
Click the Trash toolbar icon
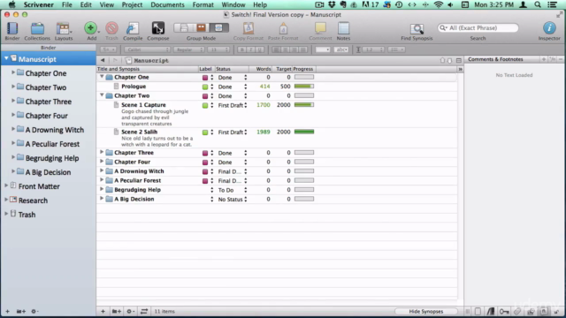(x=111, y=28)
